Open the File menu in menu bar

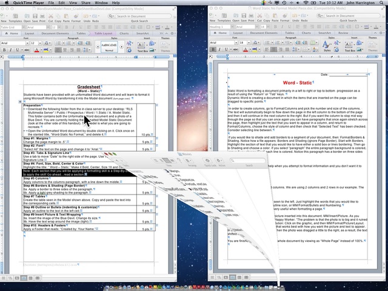(x=51, y=2)
